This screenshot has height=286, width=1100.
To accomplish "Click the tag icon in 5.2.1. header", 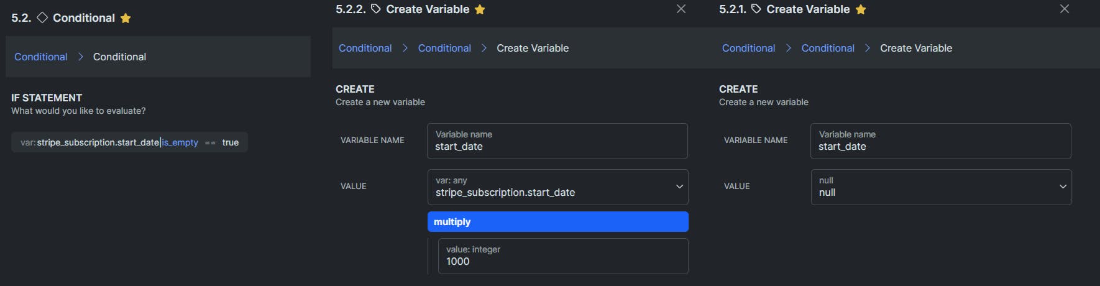I will (756, 9).
